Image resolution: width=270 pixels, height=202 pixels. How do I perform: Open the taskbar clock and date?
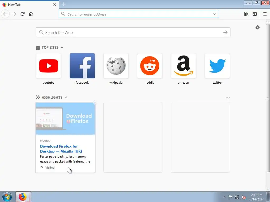257,197
